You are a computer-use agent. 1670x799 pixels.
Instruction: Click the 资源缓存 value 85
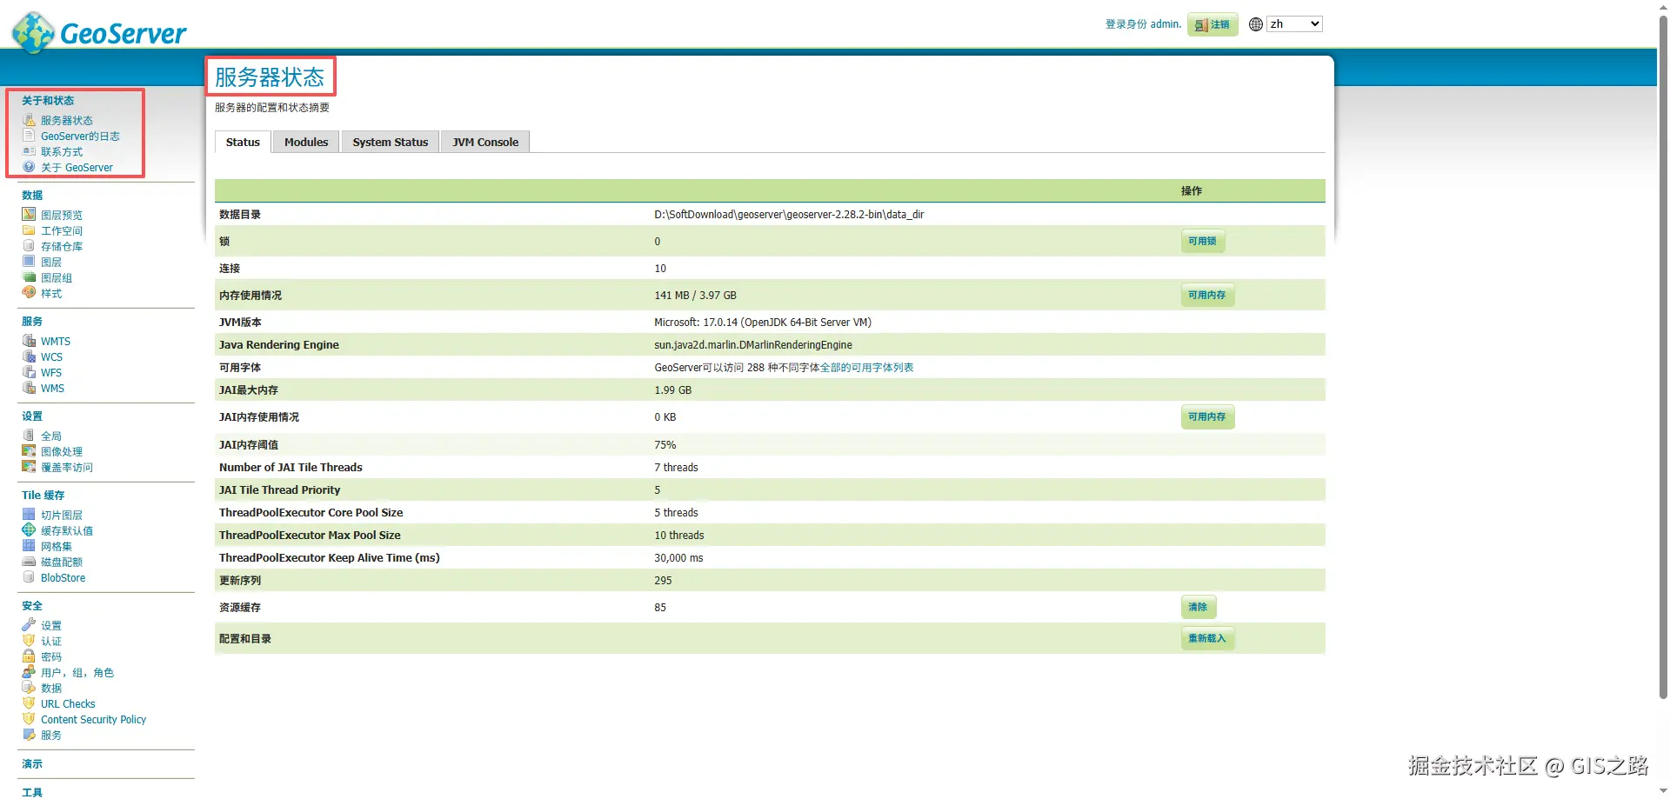pyautogui.click(x=660, y=608)
